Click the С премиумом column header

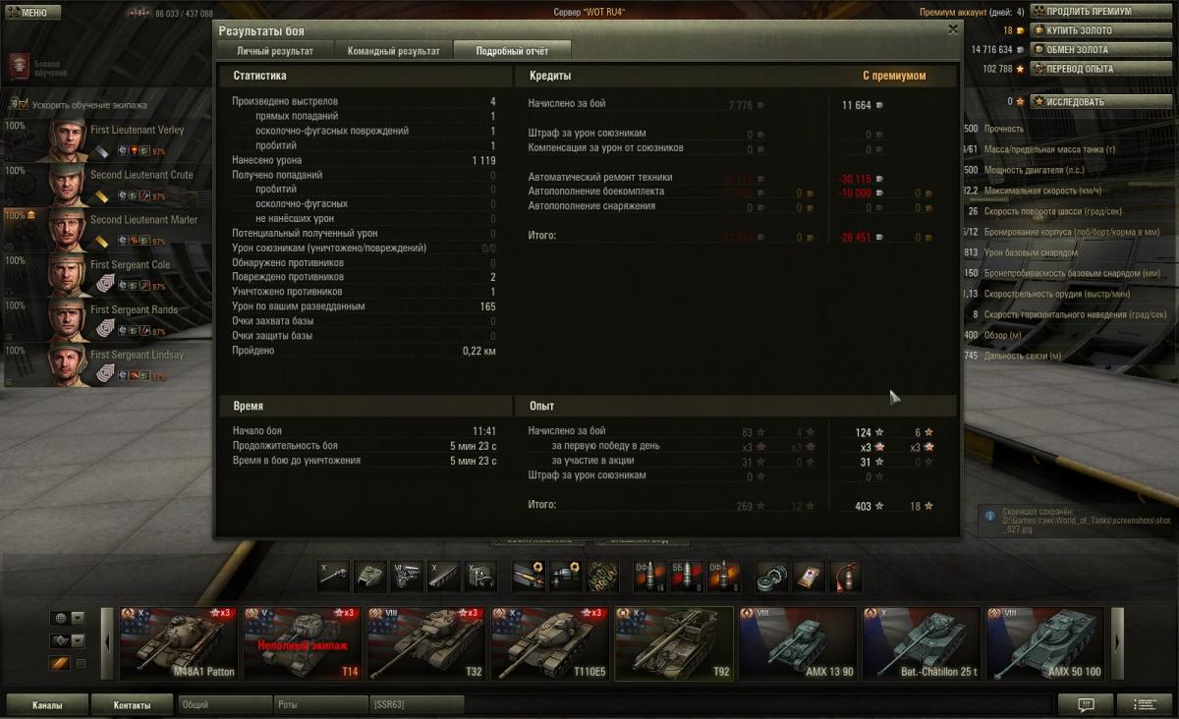pos(894,76)
